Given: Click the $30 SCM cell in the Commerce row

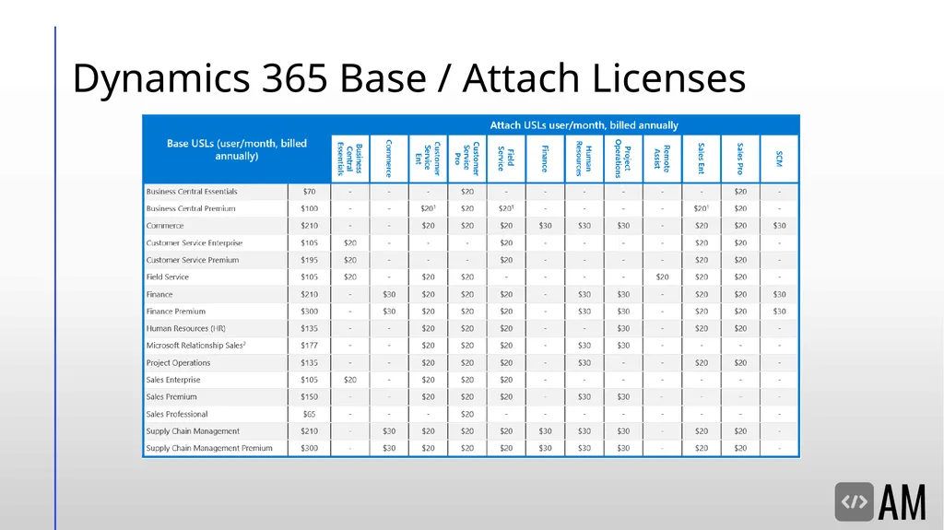Looking at the screenshot, I should tap(780, 226).
